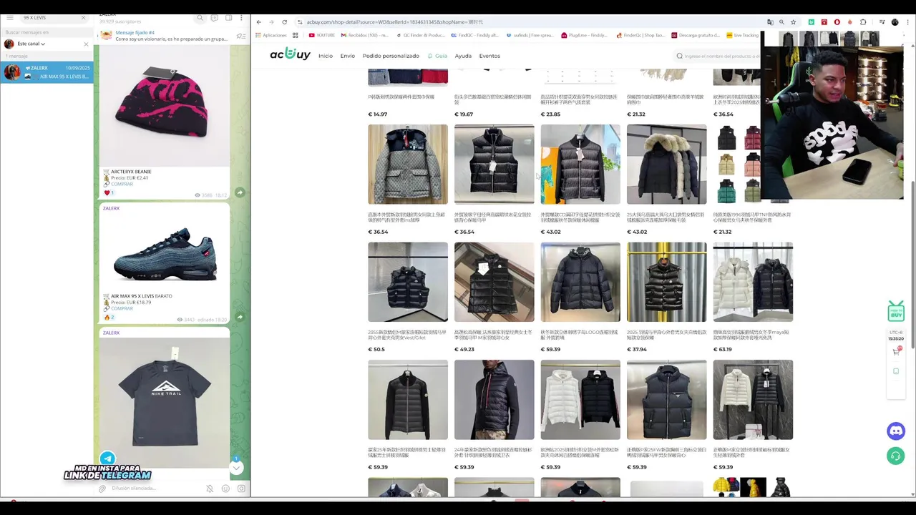Open Discord floating button
Image resolution: width=916 pixels, height=515 pixels.
896,431
